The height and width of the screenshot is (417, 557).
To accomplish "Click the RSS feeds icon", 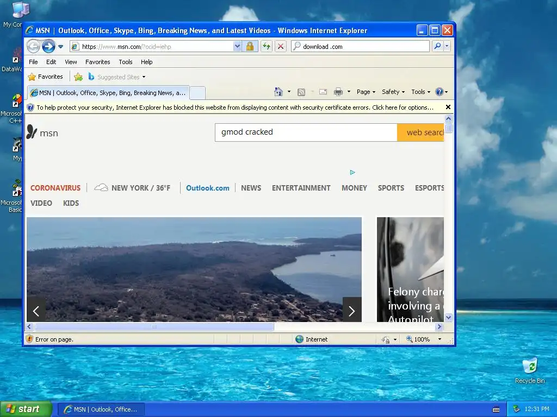I will point(301,92).
